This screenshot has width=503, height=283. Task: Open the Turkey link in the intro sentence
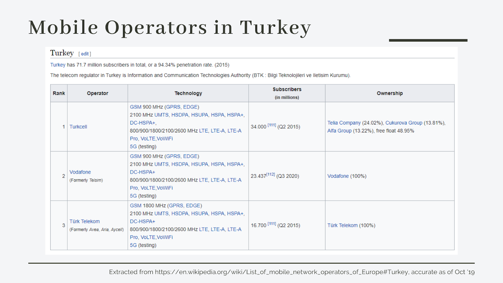[x=58, y=65]
